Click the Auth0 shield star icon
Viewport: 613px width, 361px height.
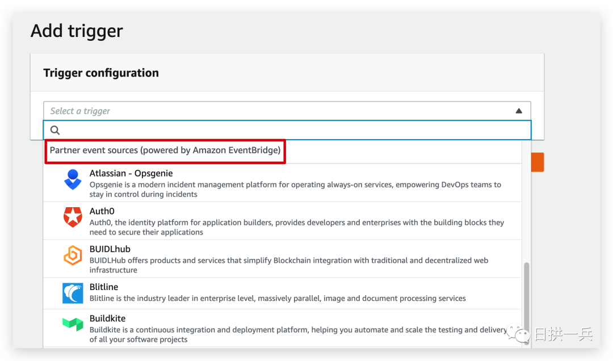point(73,217)
